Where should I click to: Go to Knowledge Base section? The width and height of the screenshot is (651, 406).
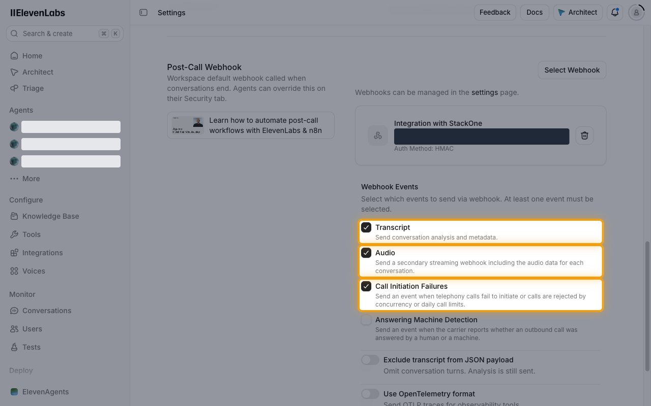65,216
